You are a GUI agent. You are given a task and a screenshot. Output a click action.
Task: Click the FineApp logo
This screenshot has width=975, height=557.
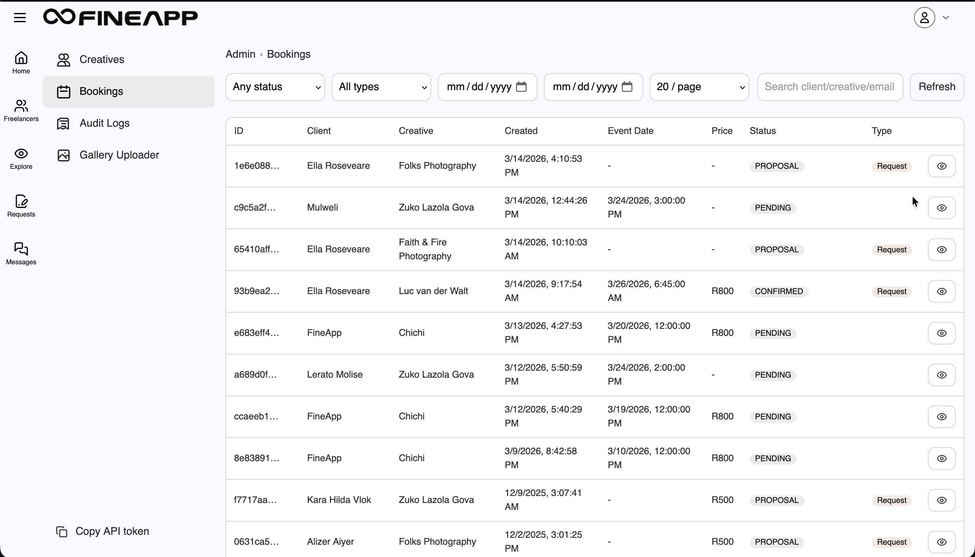point(120,17)
